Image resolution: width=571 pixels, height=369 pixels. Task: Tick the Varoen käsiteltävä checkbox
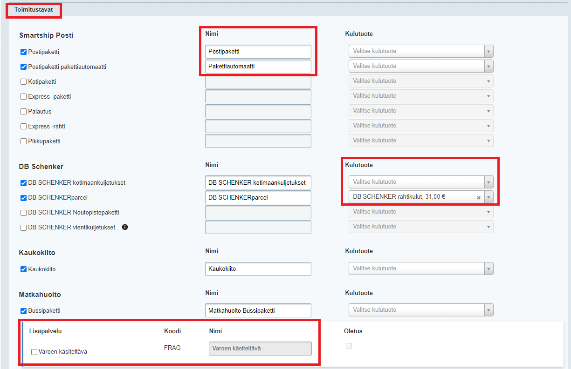[x=34, y=352]
